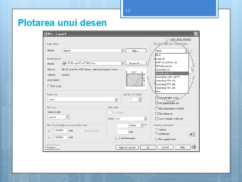This screenshot has width=242, height=182.
Task: Select Screening 25%.ctb option
Action: click(x=172, y=81)
